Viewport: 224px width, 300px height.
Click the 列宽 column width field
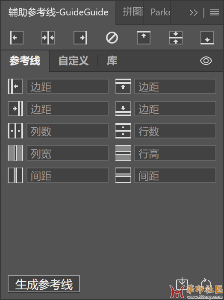[68, 153]
